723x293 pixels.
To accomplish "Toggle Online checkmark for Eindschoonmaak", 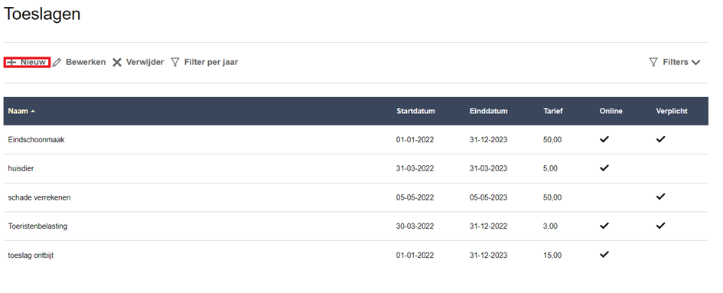I will point(604,139).
